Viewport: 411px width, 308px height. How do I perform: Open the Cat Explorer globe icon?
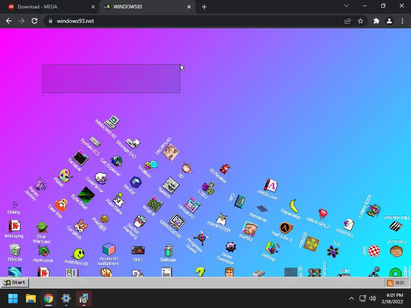click(x=116, y=161)
